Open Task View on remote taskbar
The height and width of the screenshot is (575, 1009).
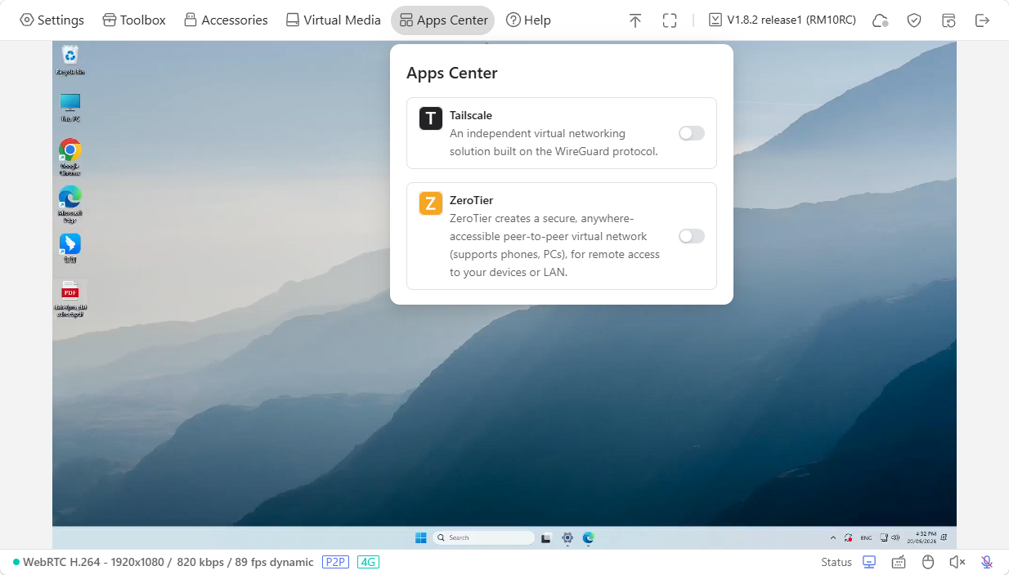pos(546,537)
